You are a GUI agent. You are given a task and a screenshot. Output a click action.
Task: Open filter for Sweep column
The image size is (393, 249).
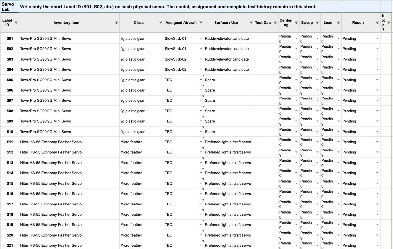coord(317,23)
